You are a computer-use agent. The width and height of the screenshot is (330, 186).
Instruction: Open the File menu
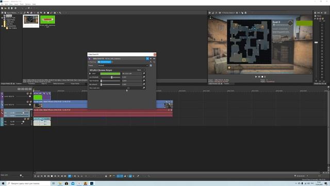[2, 4]
